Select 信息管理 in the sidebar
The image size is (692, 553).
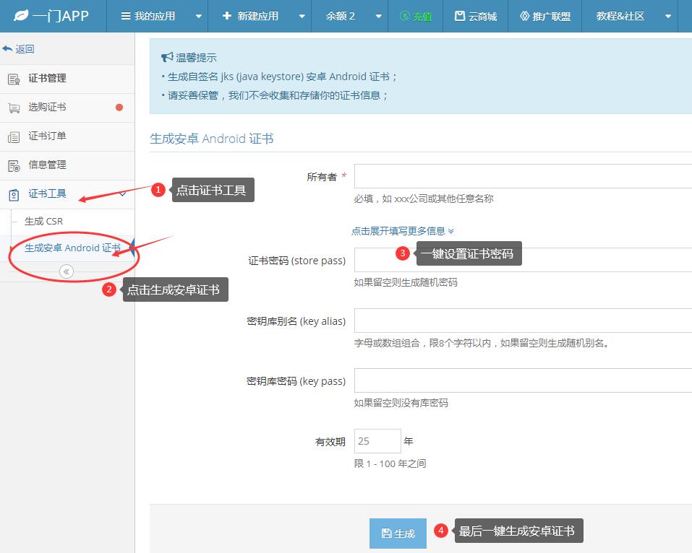pyautogui.click(x=67, y=165)
